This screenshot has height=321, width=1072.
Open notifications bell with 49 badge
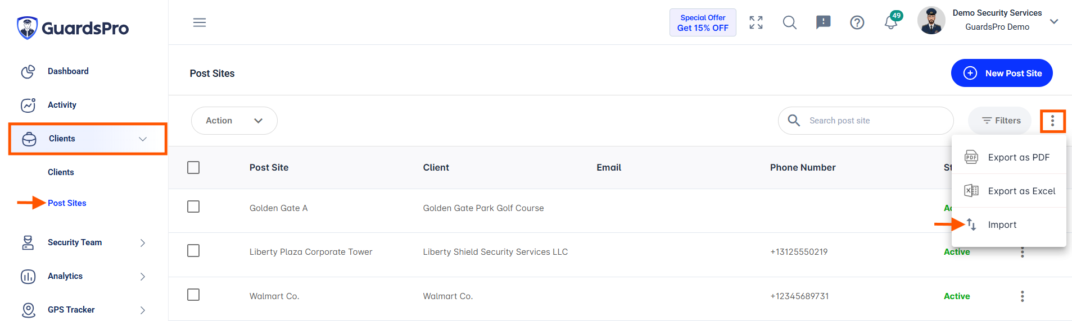(892, 21)
